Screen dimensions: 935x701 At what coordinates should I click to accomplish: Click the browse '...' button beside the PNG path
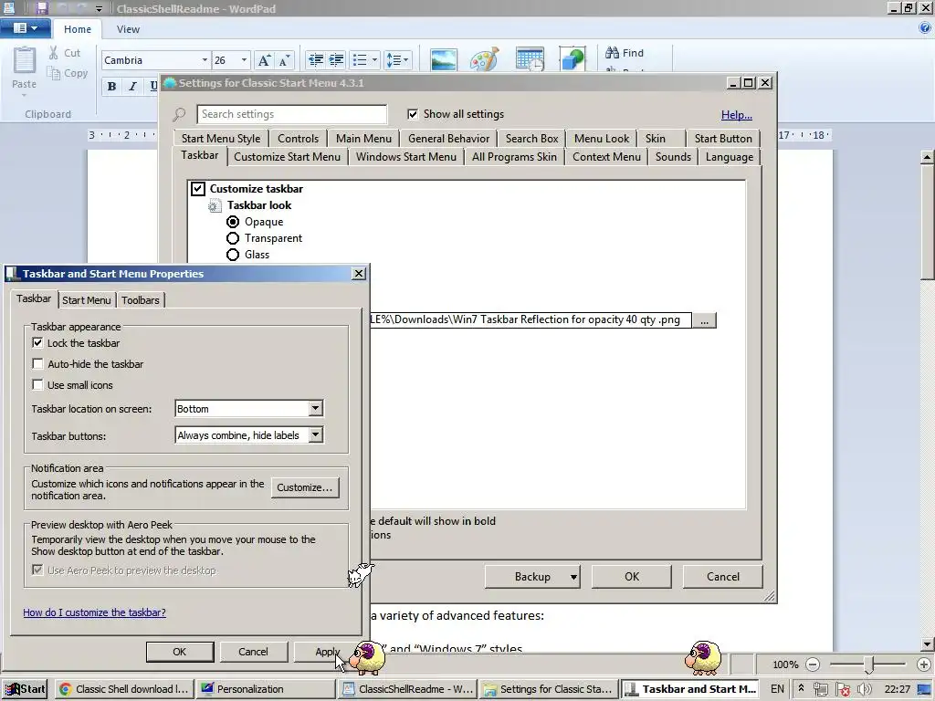(704, 320)
